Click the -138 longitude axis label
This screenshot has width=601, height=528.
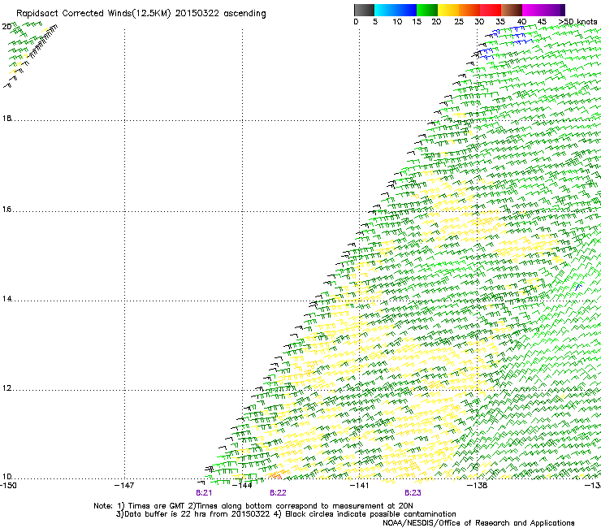pos(478,486)
